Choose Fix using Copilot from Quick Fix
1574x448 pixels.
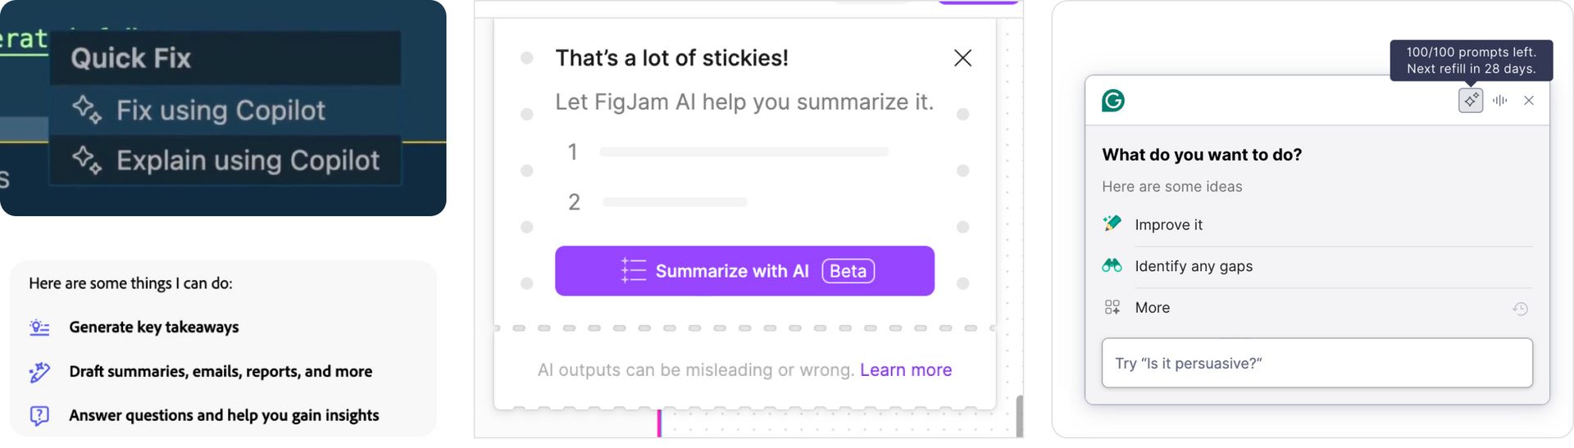click(221, 111)
